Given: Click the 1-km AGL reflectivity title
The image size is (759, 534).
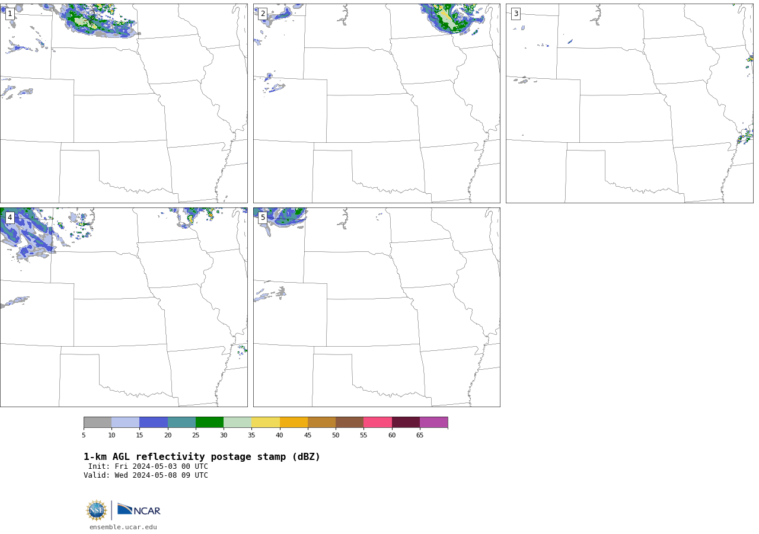Looking at the screenshot, I should coord(202,457).
